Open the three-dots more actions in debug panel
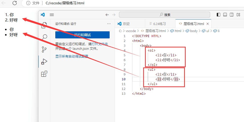244x122 pixels. [109, 24]
